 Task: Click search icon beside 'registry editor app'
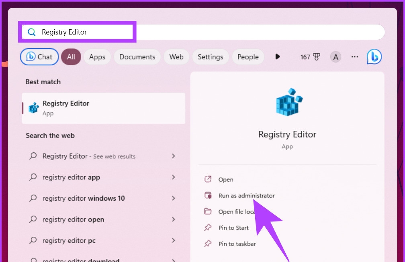pos(33,177)
